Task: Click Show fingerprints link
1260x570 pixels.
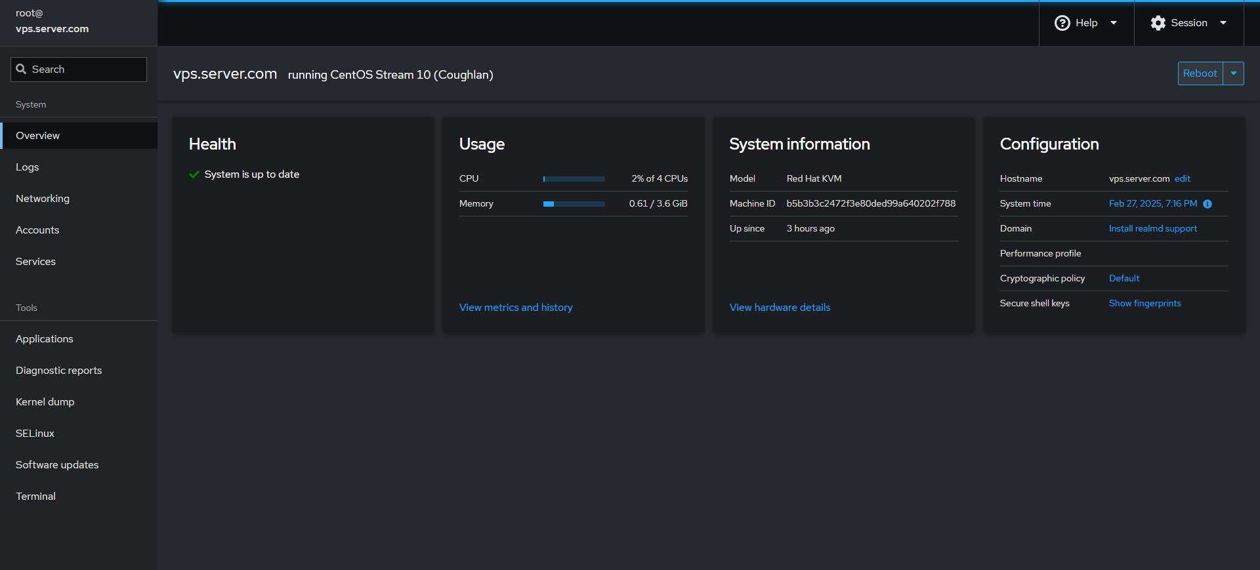Action: click(x=1145, y=304)
